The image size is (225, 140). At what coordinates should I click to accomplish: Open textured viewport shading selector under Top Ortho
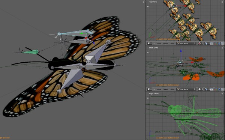[200, 44]
